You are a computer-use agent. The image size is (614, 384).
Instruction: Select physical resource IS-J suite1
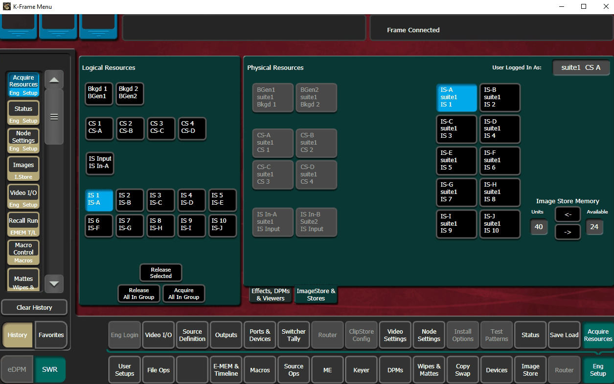click(500, 224)
